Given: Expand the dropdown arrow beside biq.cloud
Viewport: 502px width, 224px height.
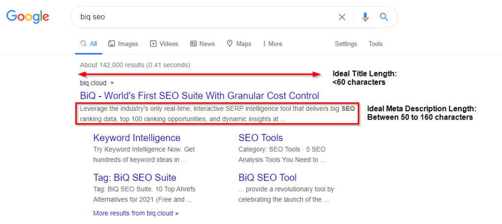Looking at the screenshot, I should click(112, 83).
